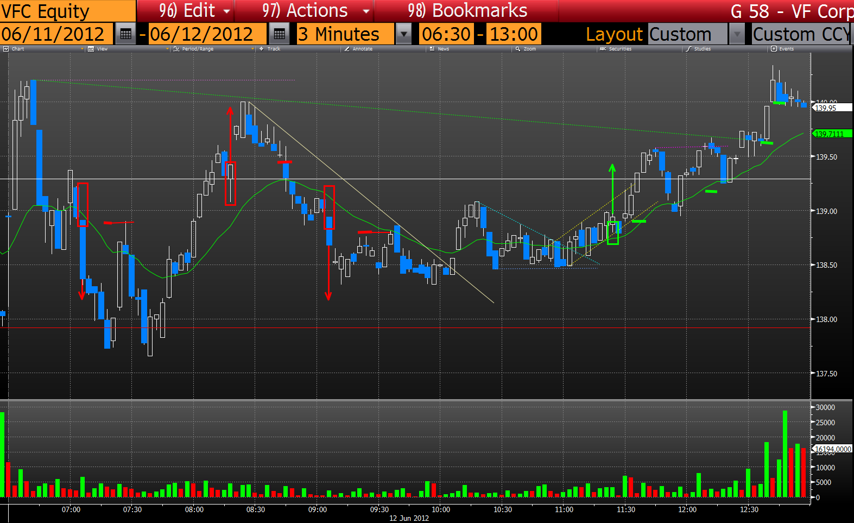Expand the 96) Edit menu arrow
Screen dimensions: 854x523
(227, 11)
